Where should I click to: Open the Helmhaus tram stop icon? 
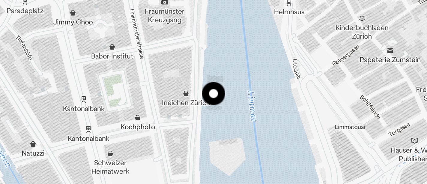coord(289,2)
